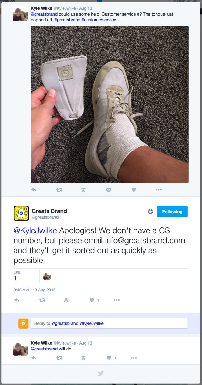
Task: Reply to the "will do" tweet
Action: (34, 358)
